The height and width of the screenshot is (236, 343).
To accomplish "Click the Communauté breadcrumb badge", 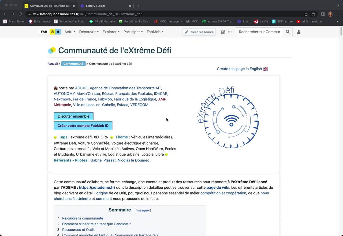I will 73,64.
